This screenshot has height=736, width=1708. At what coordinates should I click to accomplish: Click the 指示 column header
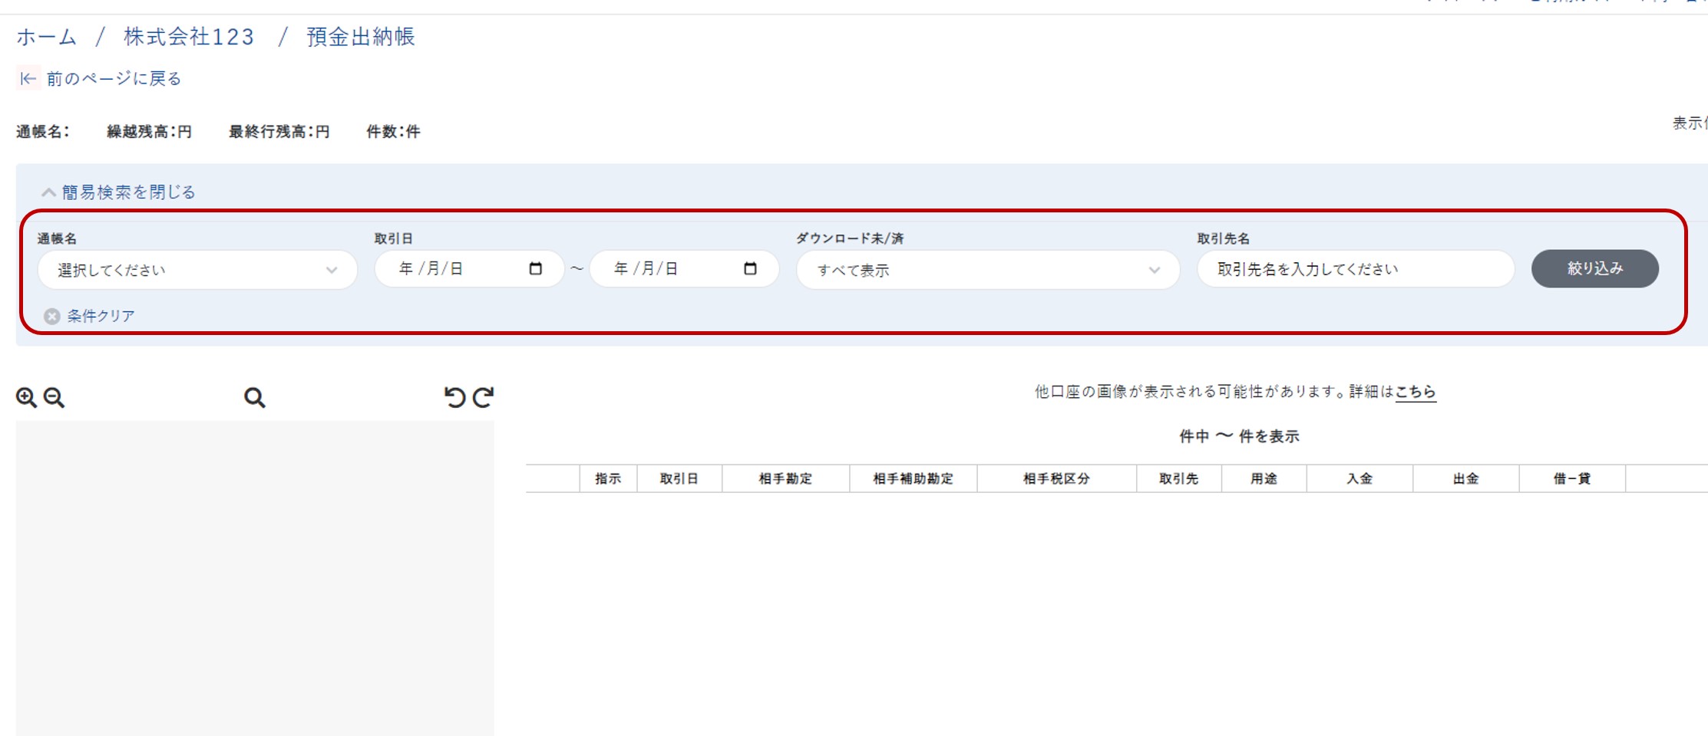click(x=608, y=478)
